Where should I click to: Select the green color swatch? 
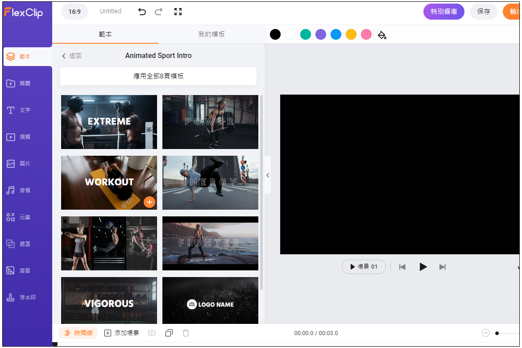(306, 34)
